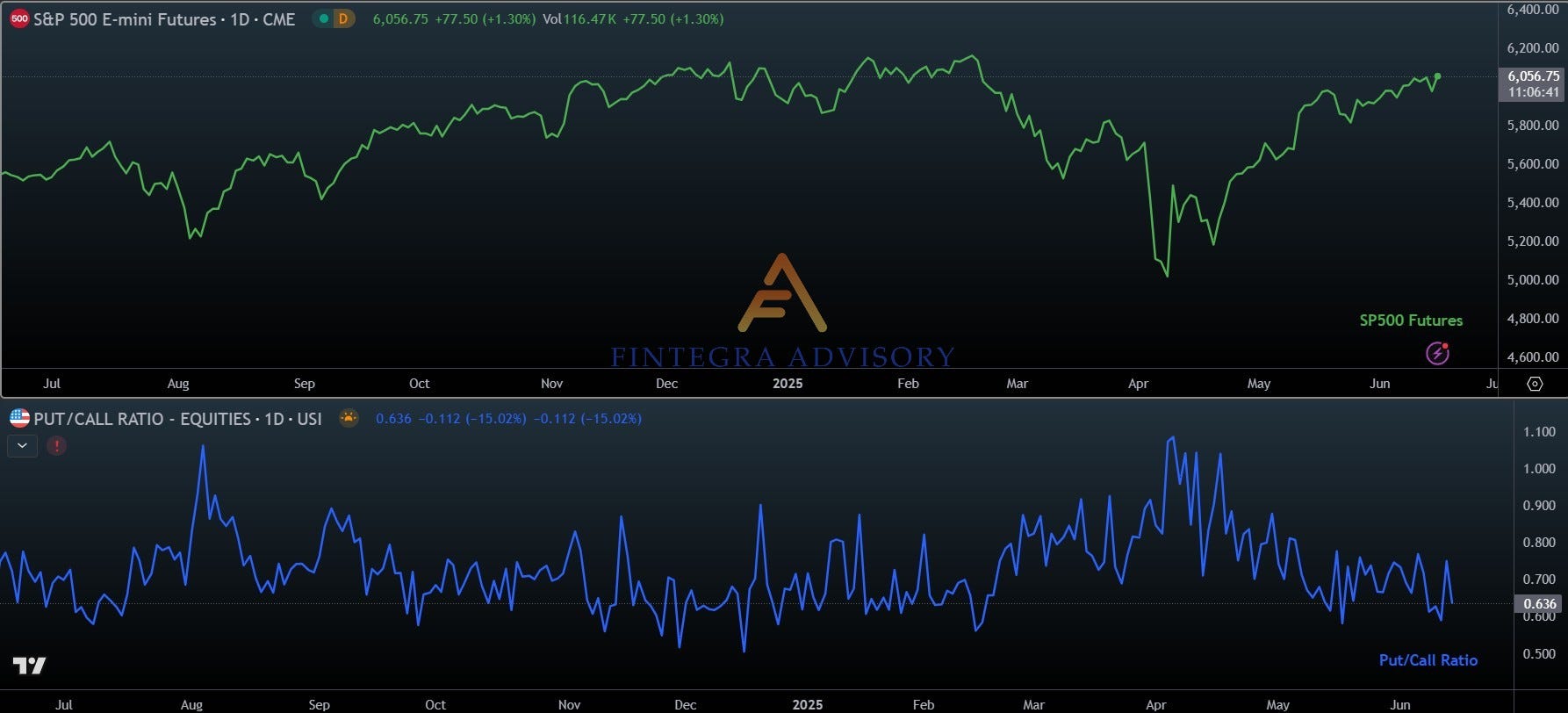Image resolution: width=1568 pixels, height=713 pixels.
Task: Collapse the legend with the chevron button
Action: 22,446
